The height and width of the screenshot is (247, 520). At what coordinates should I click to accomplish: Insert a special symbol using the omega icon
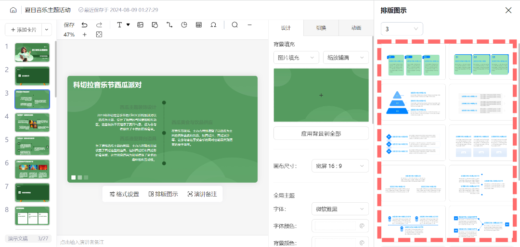pyautogui.click(x=214, y=25)
